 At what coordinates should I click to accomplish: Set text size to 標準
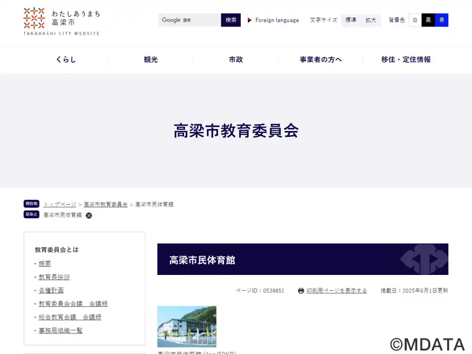351,20
